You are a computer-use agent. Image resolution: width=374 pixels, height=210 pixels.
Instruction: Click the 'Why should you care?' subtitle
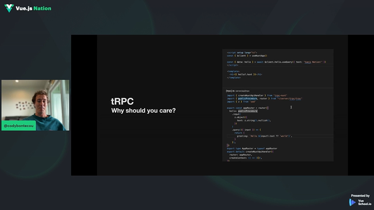pos(143,110)
